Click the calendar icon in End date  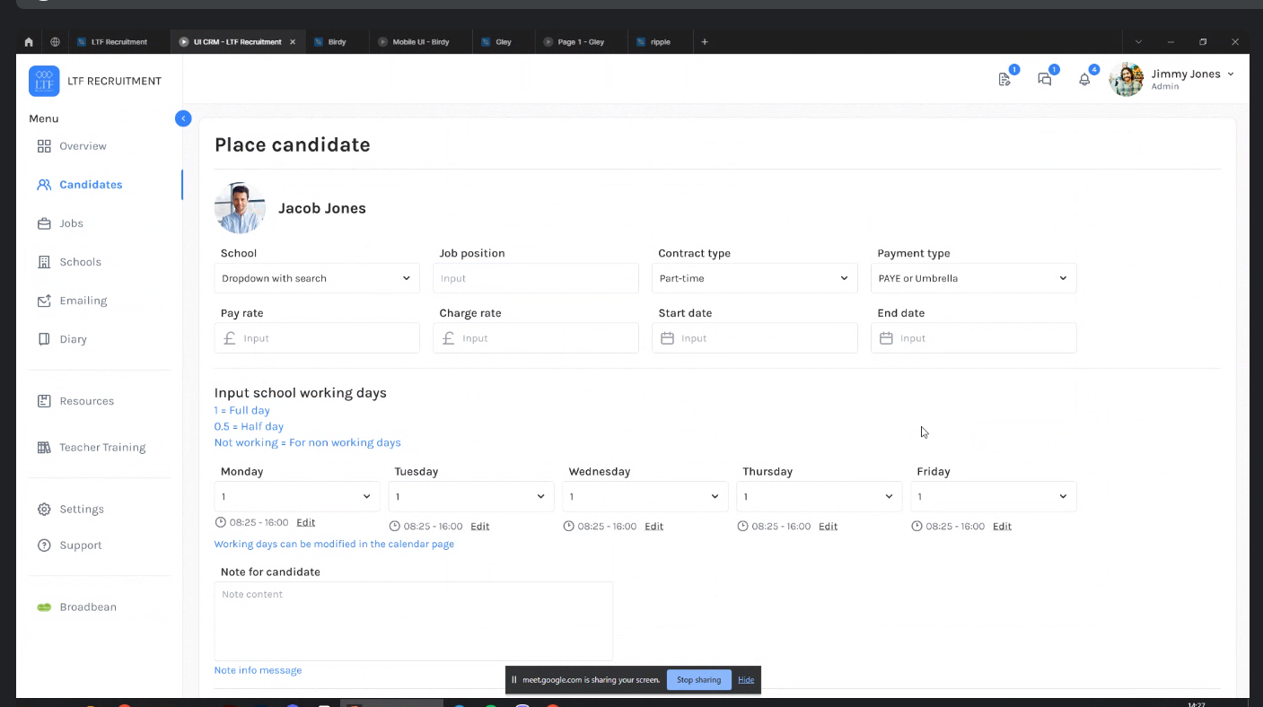[886, 338]
